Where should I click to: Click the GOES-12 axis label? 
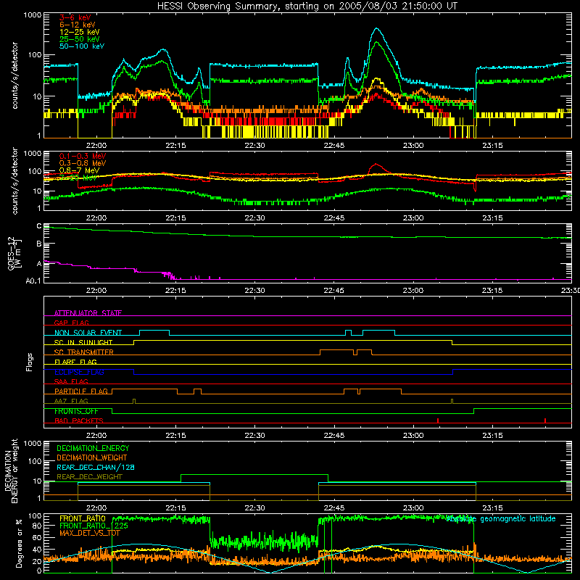(14, 253)
